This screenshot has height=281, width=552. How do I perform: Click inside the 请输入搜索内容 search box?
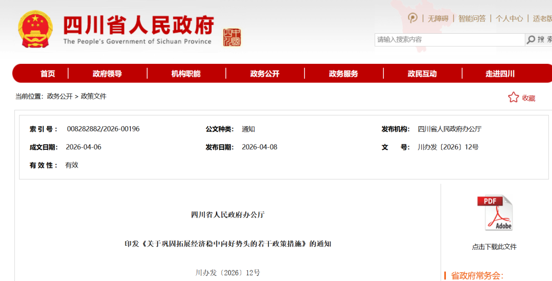(x=450, y=40)
